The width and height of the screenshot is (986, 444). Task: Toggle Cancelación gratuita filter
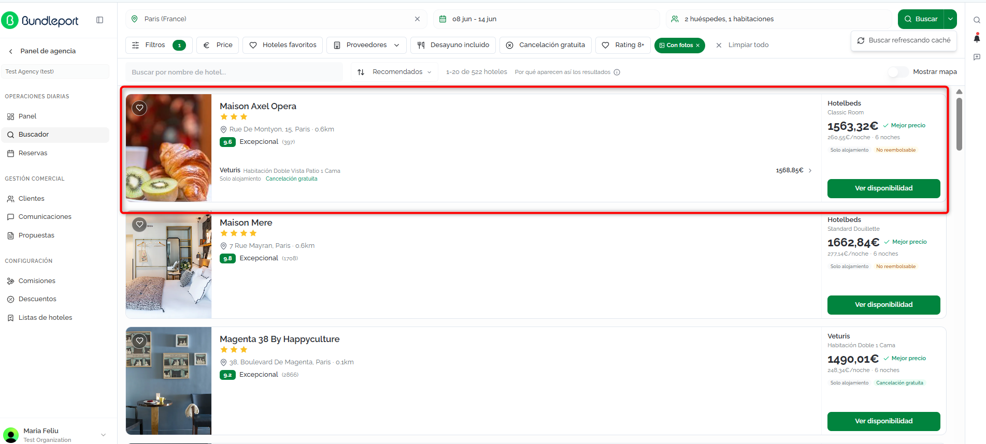546,45
